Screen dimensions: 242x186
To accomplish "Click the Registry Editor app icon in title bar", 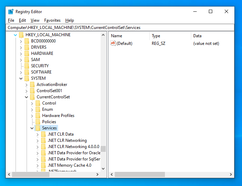I will click(11, 11).
